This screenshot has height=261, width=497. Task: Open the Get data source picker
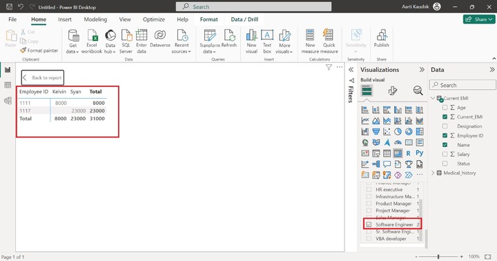click(x=73, y=41)
